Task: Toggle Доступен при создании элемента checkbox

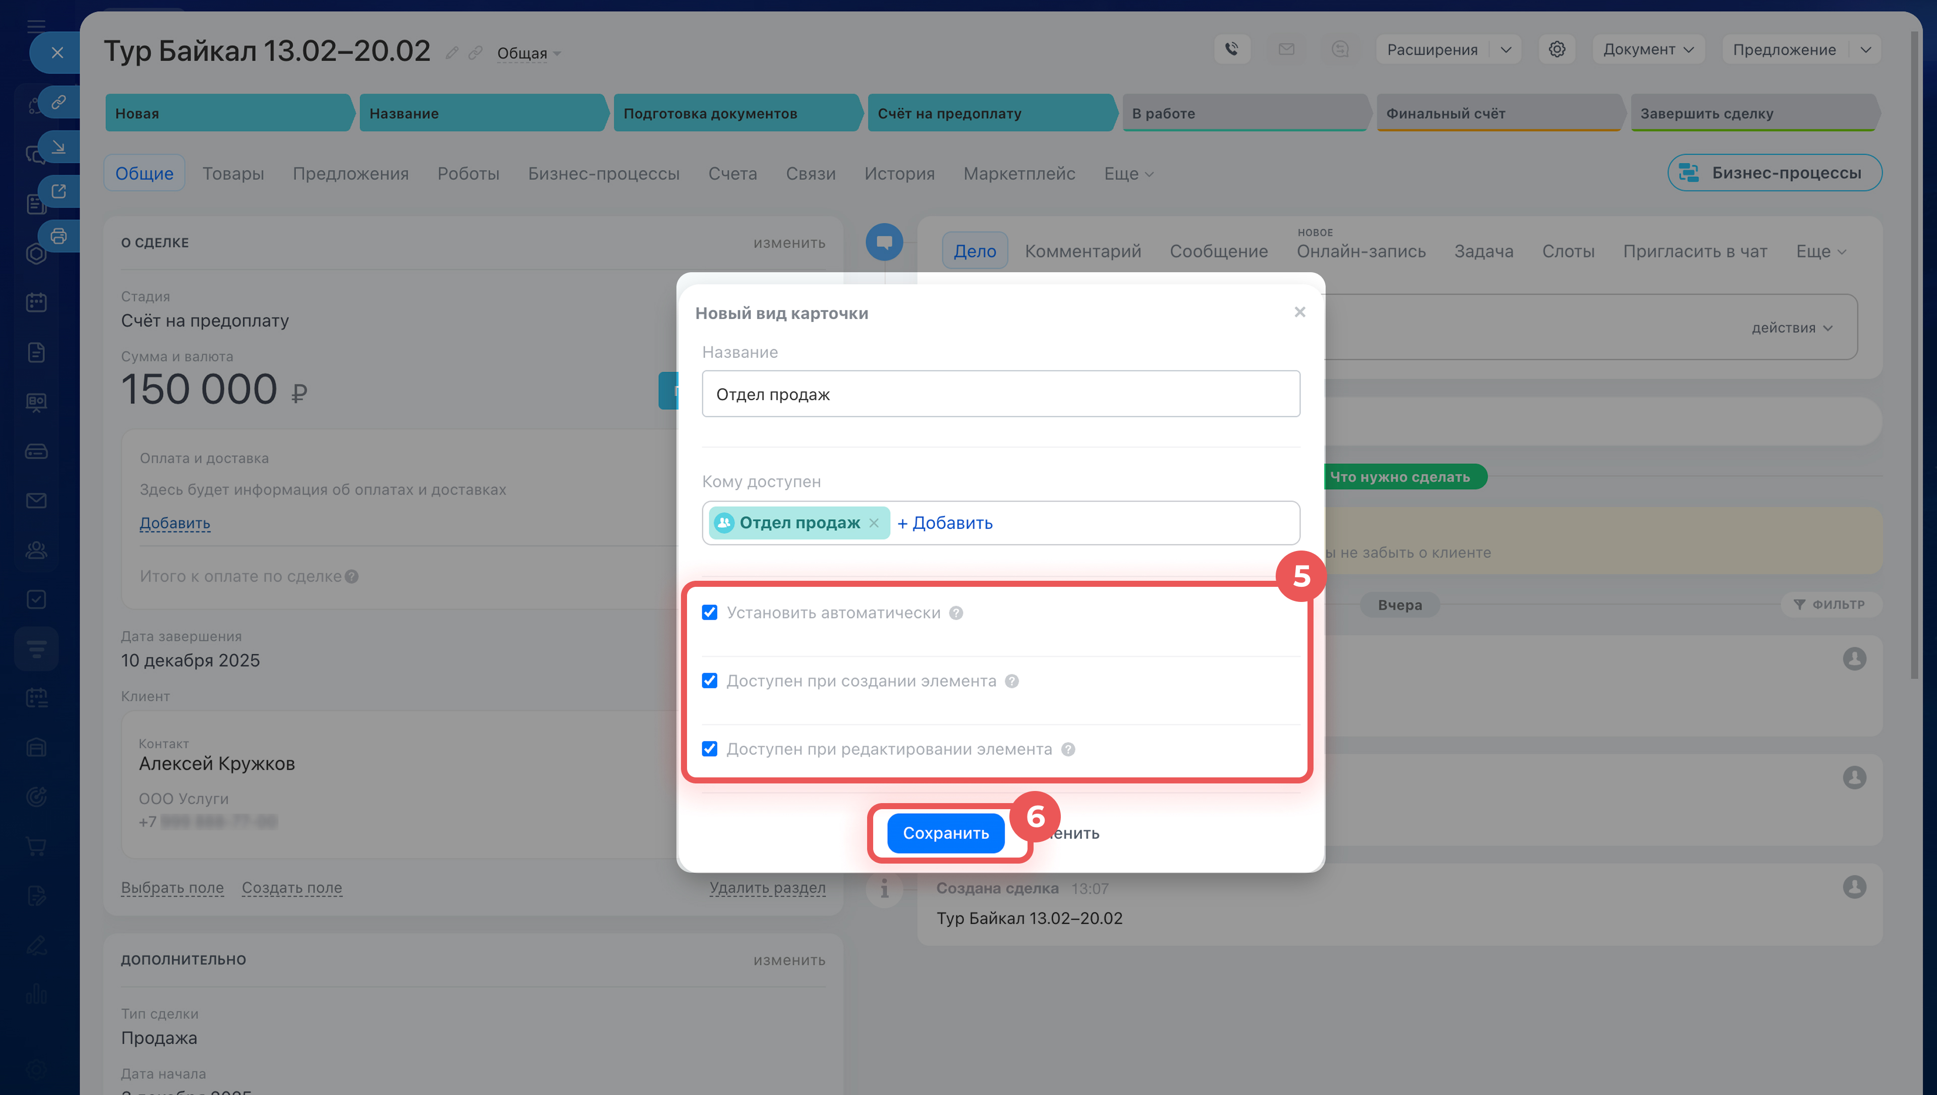Action: (709, 681)
